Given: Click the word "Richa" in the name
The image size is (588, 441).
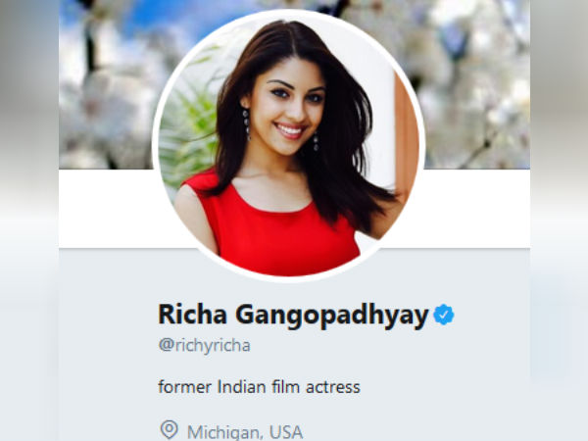Looking at the screenshot, I should (192, 314).
